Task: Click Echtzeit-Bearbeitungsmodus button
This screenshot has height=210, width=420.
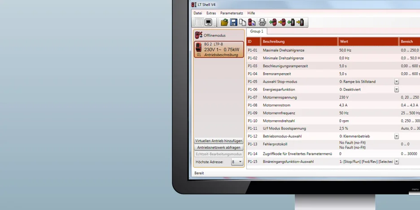Action: coord(219,154)
